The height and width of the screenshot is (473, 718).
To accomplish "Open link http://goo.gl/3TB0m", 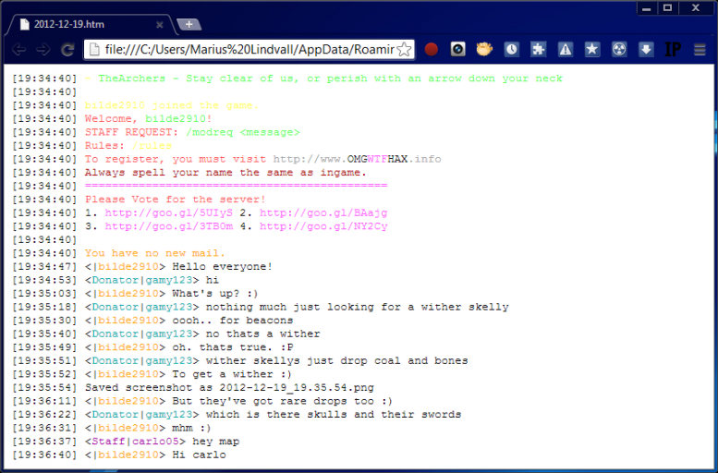I will [168, 226].
